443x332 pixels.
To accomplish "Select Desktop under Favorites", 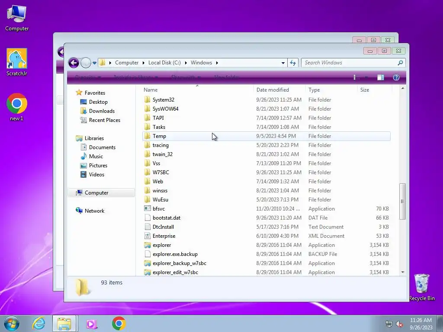I will point(98,102).
